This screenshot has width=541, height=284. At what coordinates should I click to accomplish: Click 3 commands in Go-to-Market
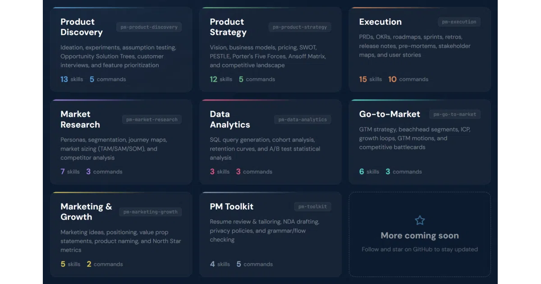(403, 172)
